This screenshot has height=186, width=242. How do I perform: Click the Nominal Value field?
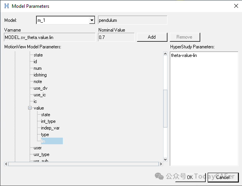click(116, 37)
